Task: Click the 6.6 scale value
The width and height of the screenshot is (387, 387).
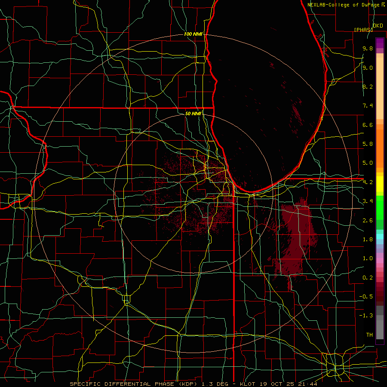Action: 368,125
